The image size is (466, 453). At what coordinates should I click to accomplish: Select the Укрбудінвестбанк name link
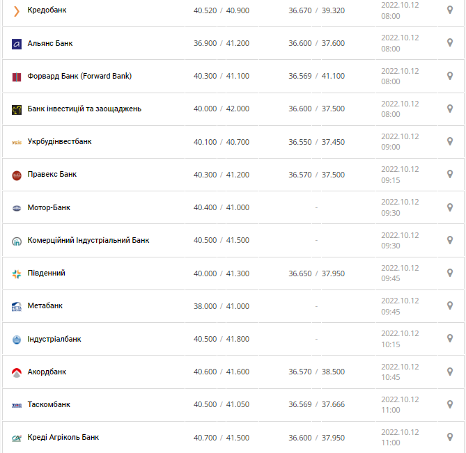[59, 141]
